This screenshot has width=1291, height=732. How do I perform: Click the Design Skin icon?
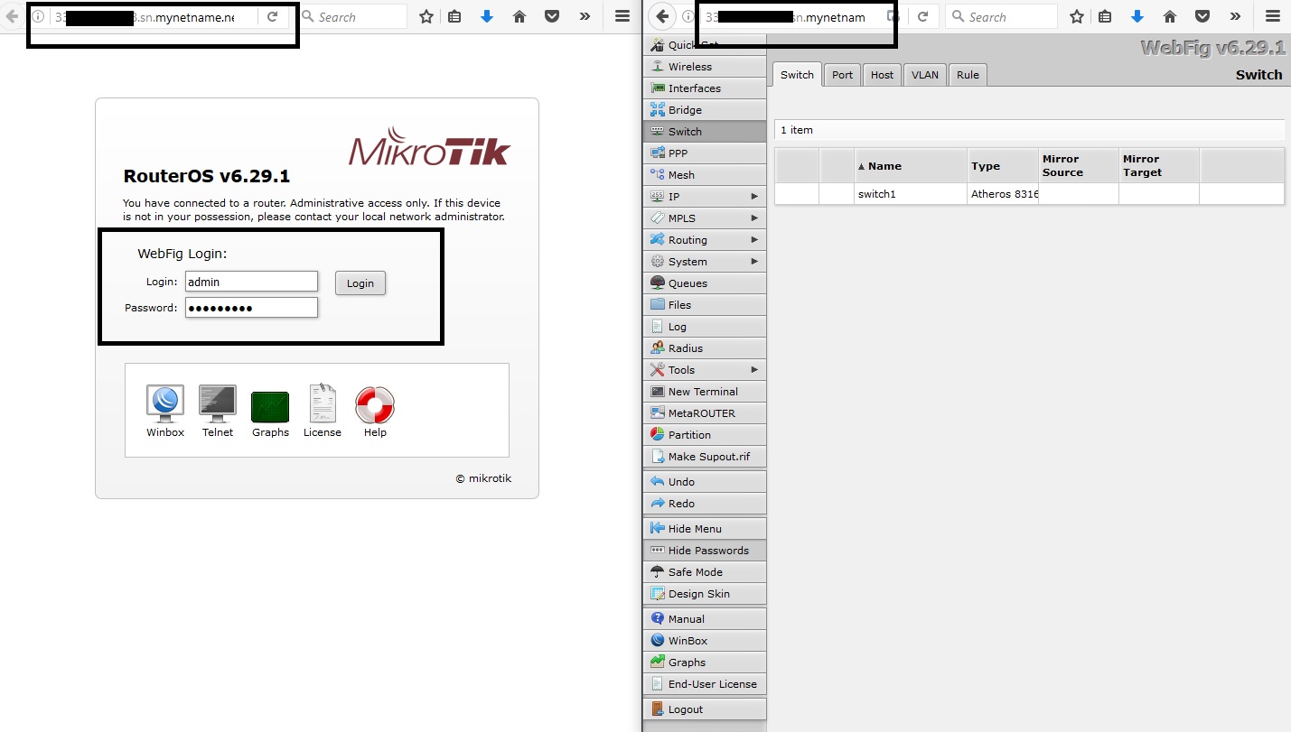(x=658, y=594)
